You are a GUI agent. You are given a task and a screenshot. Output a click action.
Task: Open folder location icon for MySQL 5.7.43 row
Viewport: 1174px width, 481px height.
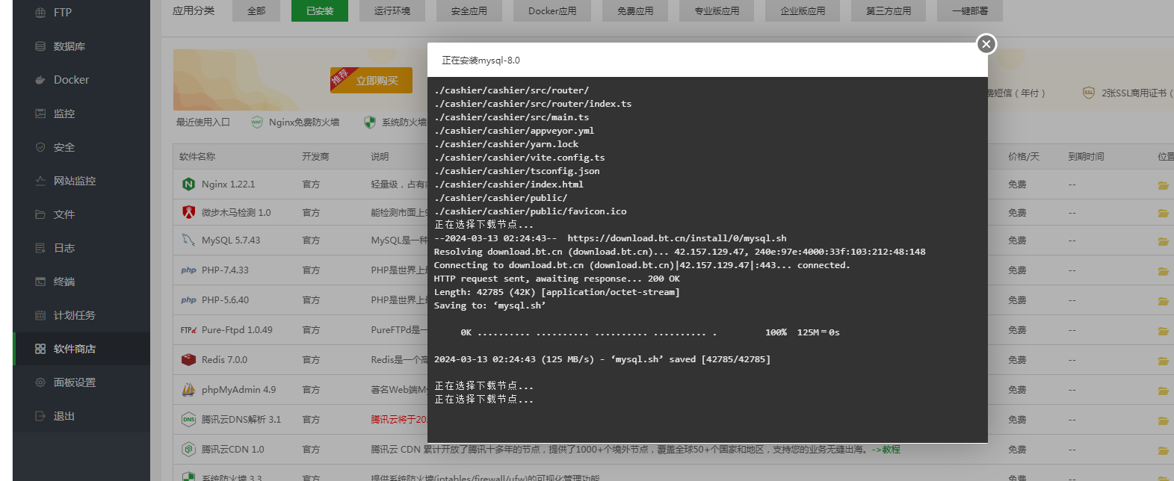tap(1164, 241)
